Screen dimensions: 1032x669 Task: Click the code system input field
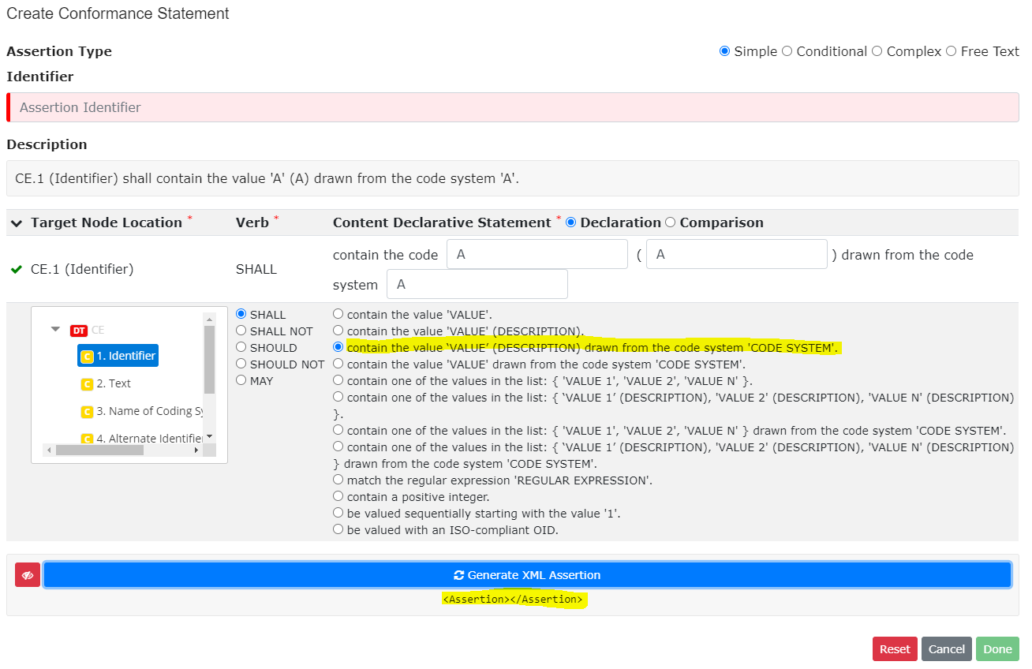tap(477, 284)
